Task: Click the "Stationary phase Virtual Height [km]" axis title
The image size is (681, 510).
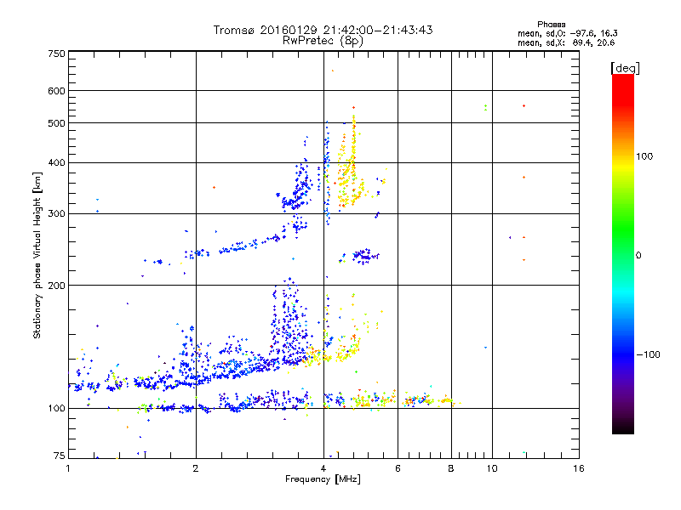Action: tap(37, 256)
